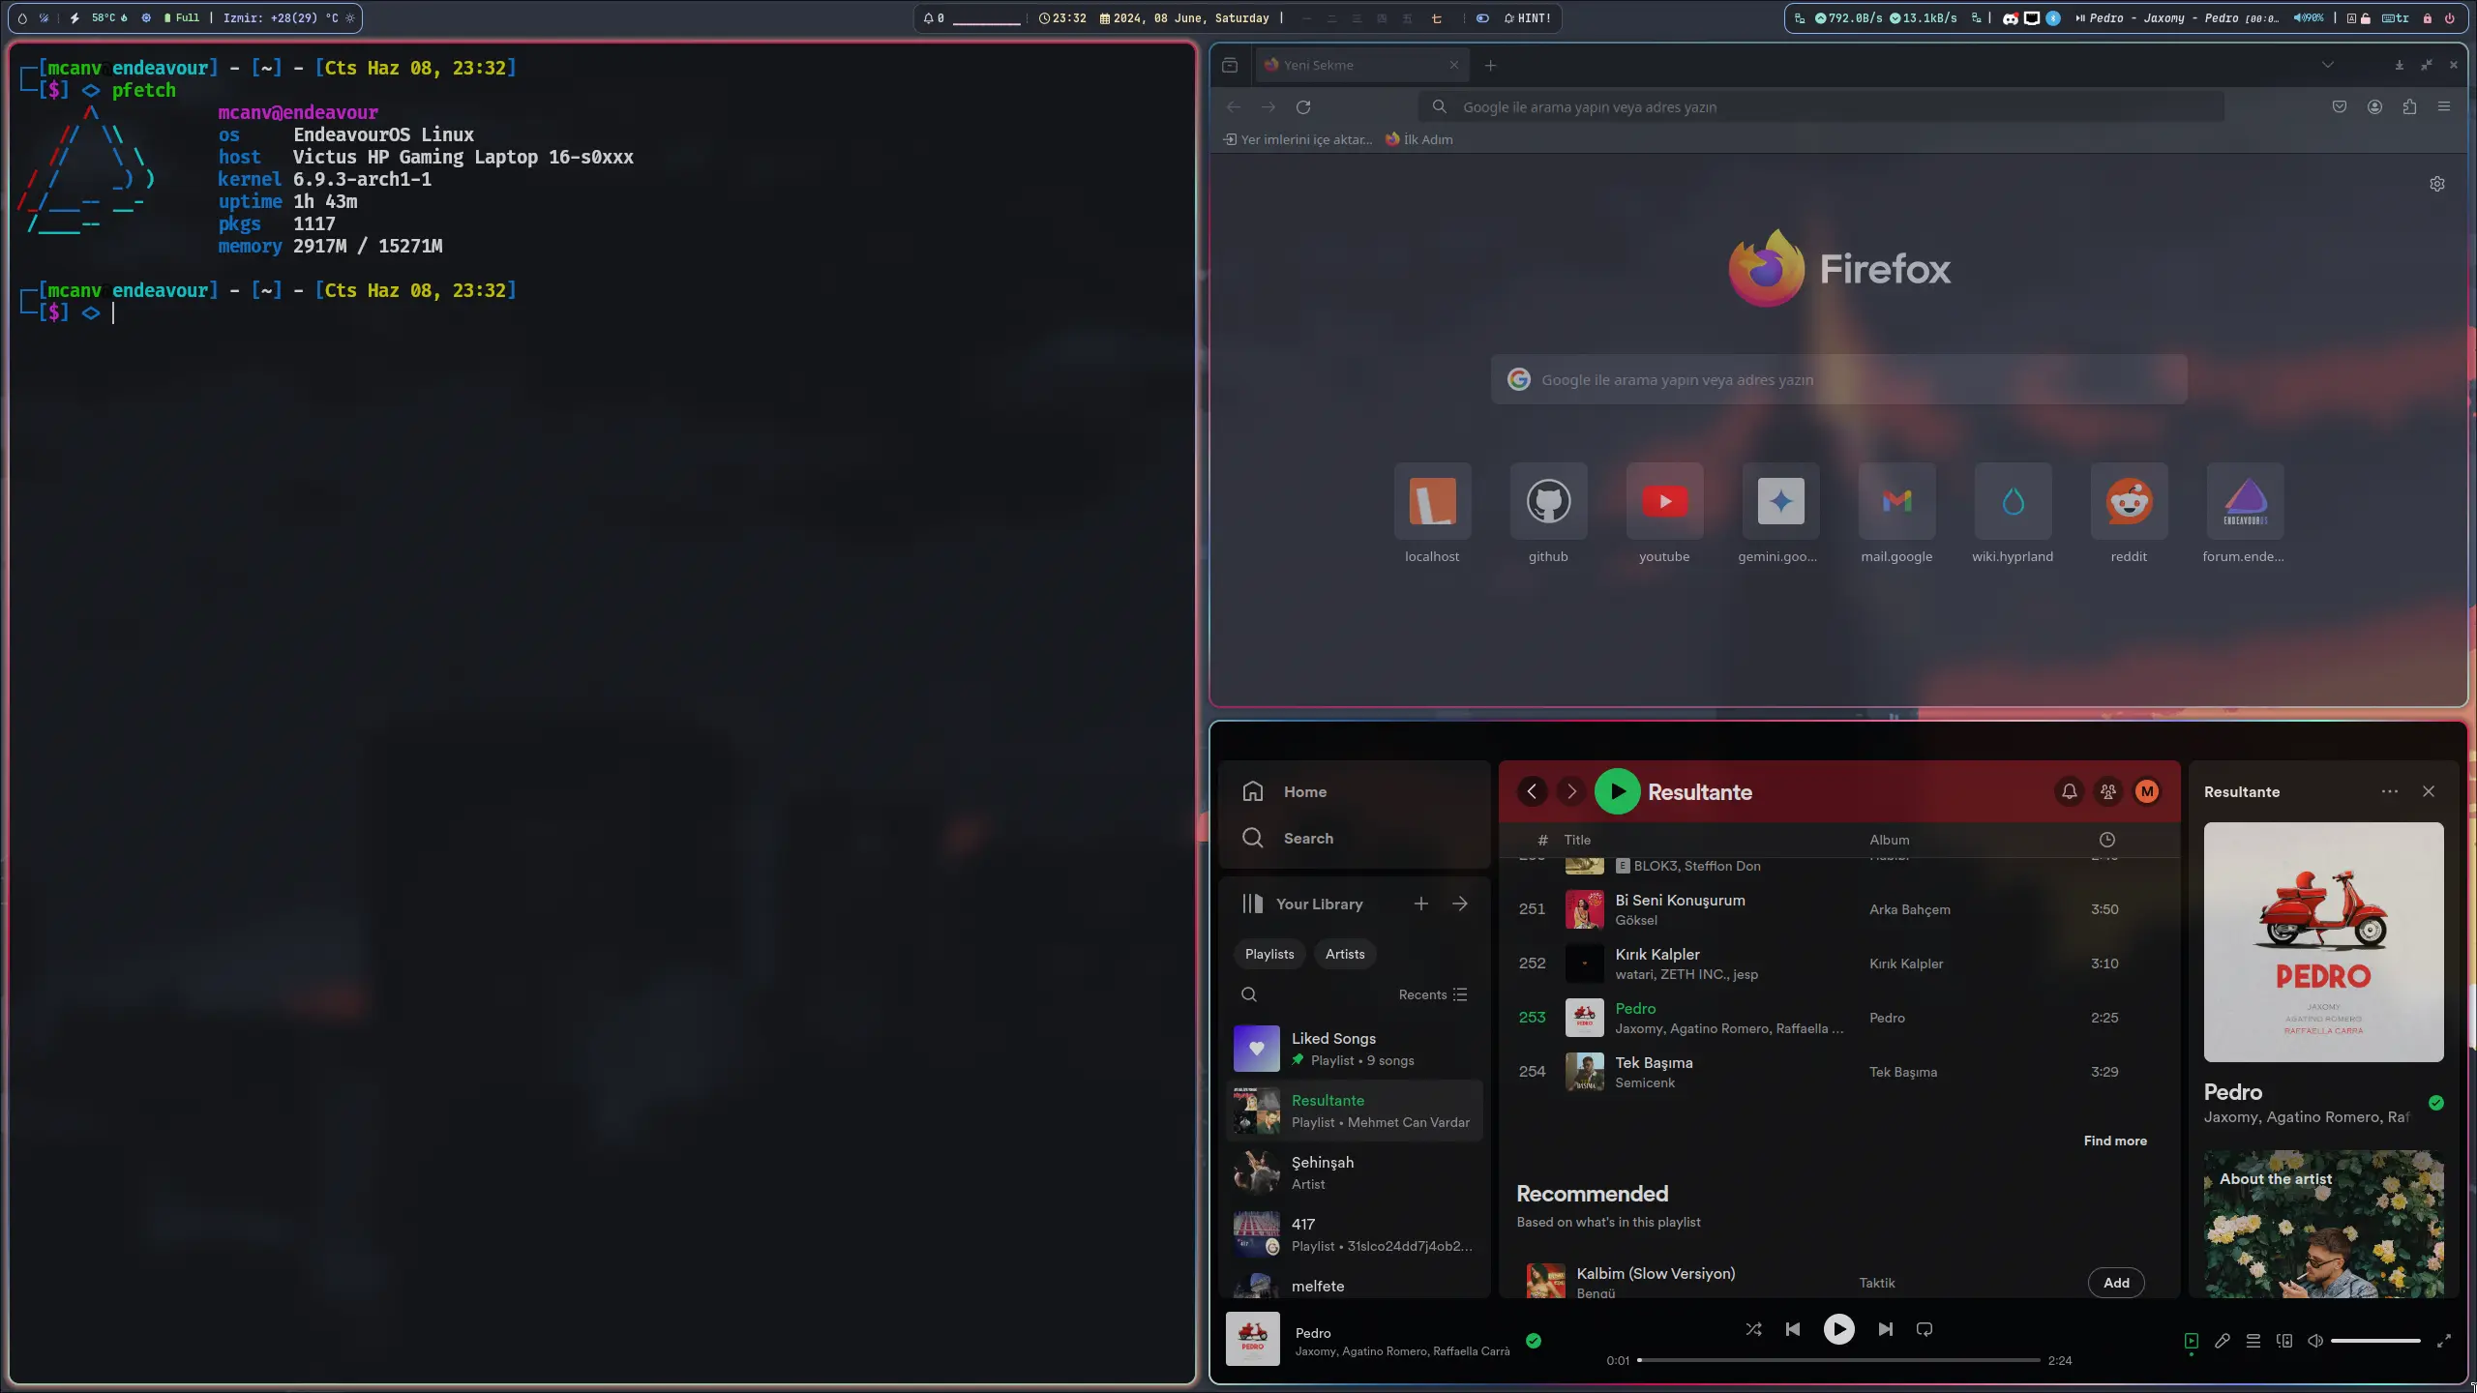Open Spotify What's New bell icon
Screen dimensions: 2477x1393
tap(2069, 791)
